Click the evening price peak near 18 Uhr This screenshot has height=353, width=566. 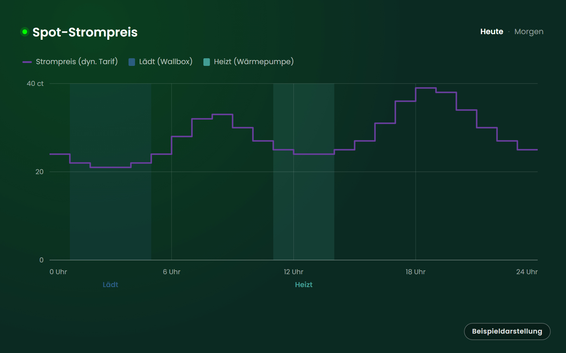426,88
